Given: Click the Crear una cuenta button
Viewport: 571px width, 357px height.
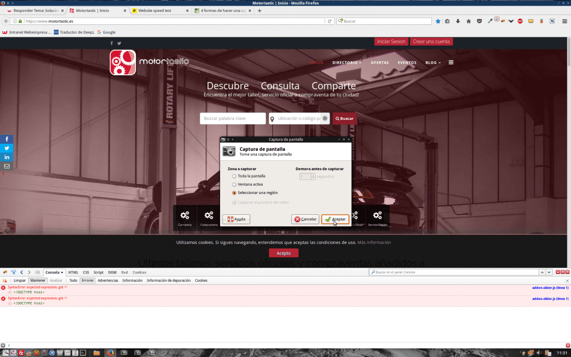Looking at the screenshot, I should (431, 42).
